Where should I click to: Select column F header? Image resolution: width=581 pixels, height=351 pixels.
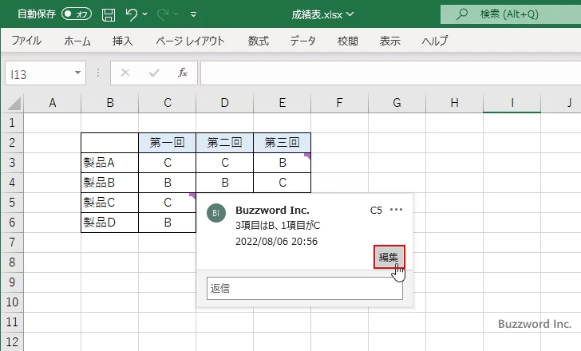pos(339,103)
